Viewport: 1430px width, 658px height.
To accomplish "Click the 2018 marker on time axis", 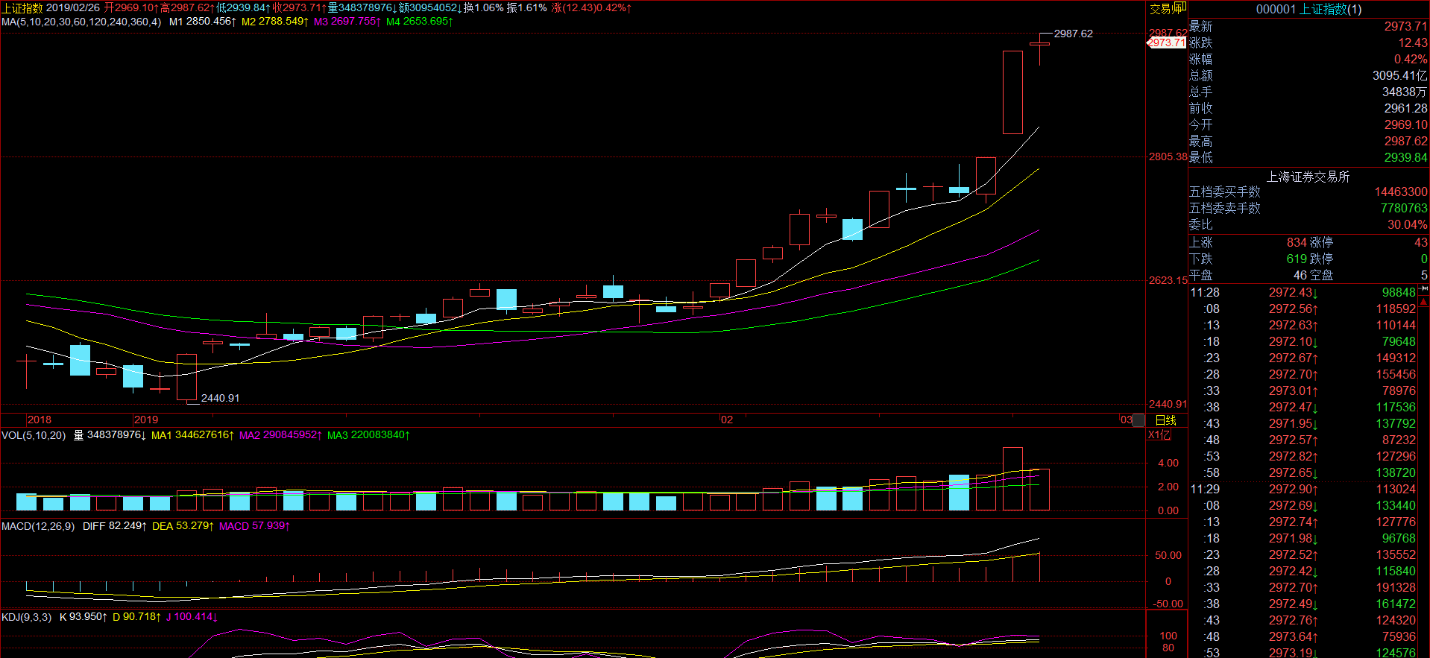I will 39,420.
